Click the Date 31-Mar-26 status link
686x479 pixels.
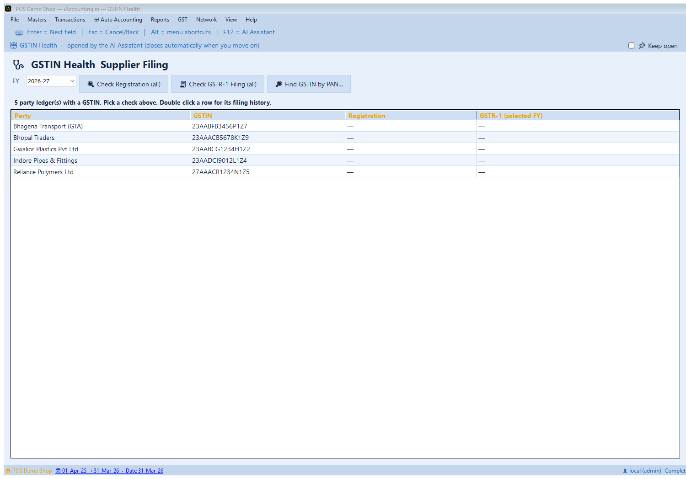(145, 471)
